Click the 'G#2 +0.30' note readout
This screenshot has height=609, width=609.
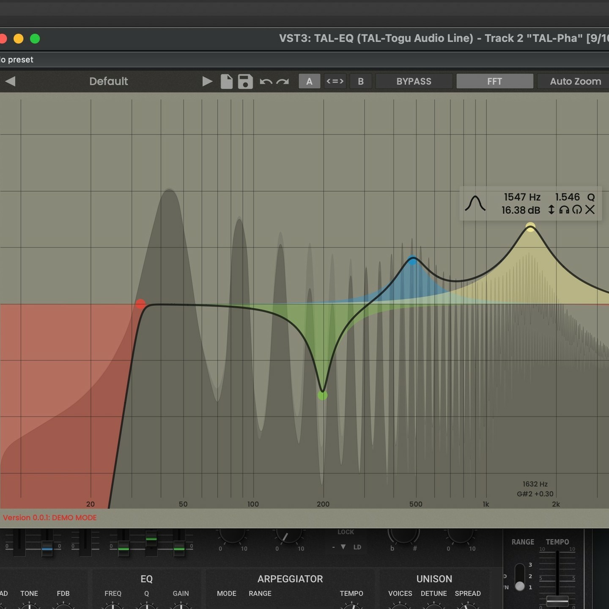(535, 494)
